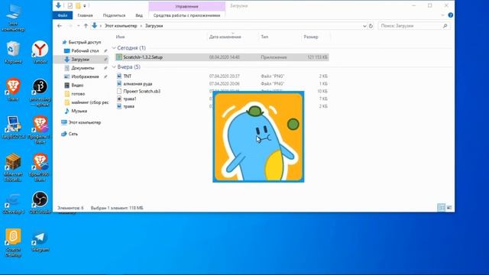Launch the Brave desktop shortcut

point(13,89)
